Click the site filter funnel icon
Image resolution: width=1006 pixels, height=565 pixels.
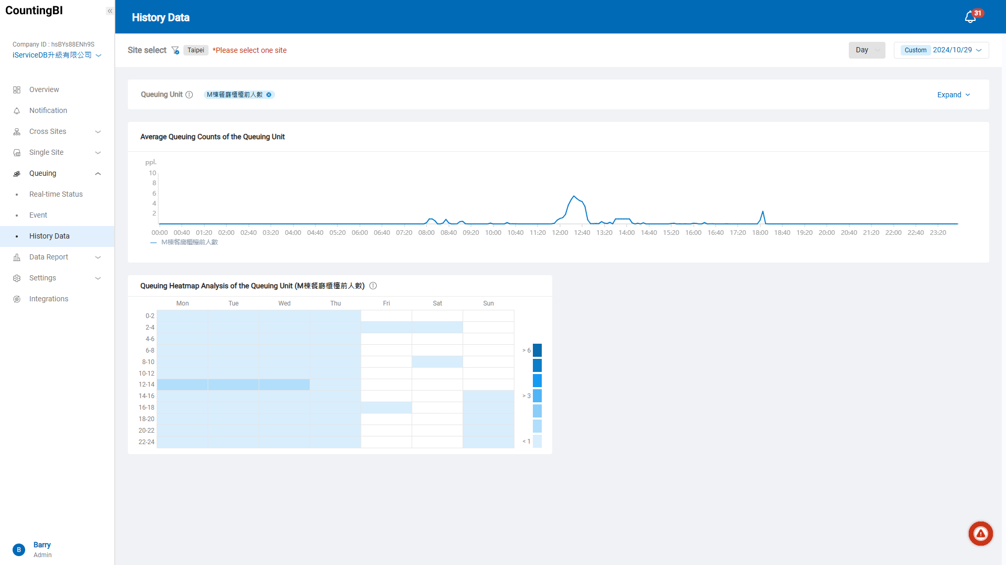click(x=176, y=50)
